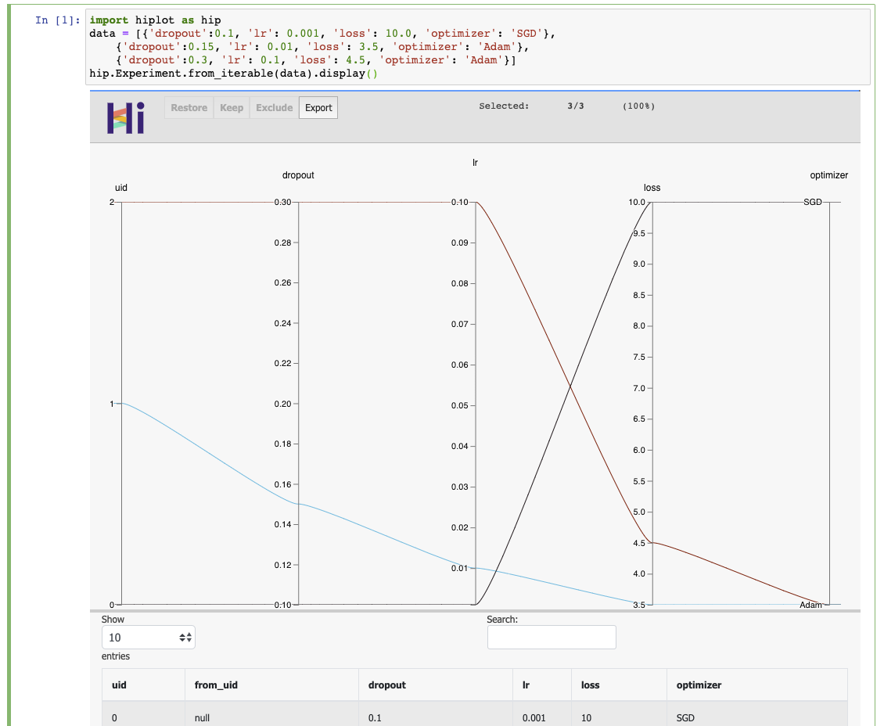
Task: Click inside the In [1] code cell
Action: [x=313, y=46]
